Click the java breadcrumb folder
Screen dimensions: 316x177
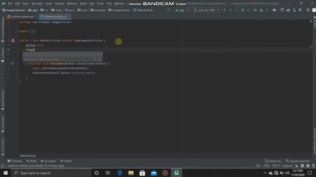point(70,10)
